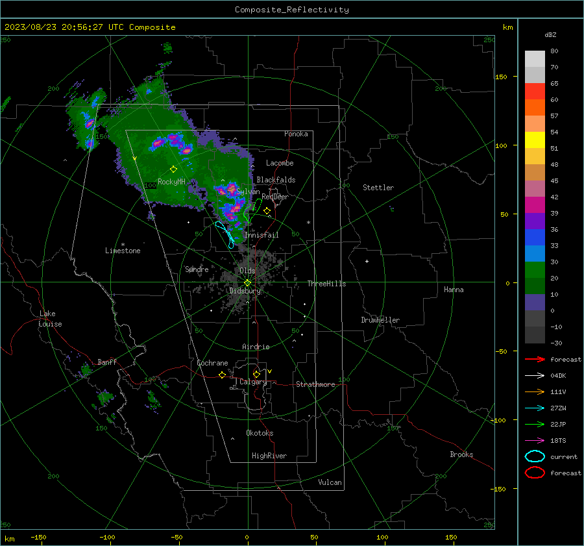Image resolution: width=584 pixels, height=546 pixels.
Task: Click the Innisfail label
Action: (x=262, y=235)
